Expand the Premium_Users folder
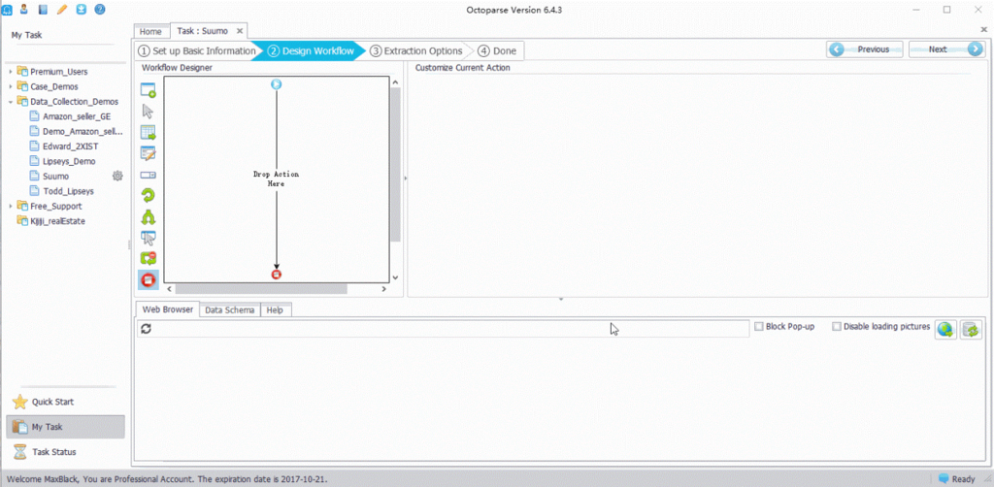 pos(11,72)
